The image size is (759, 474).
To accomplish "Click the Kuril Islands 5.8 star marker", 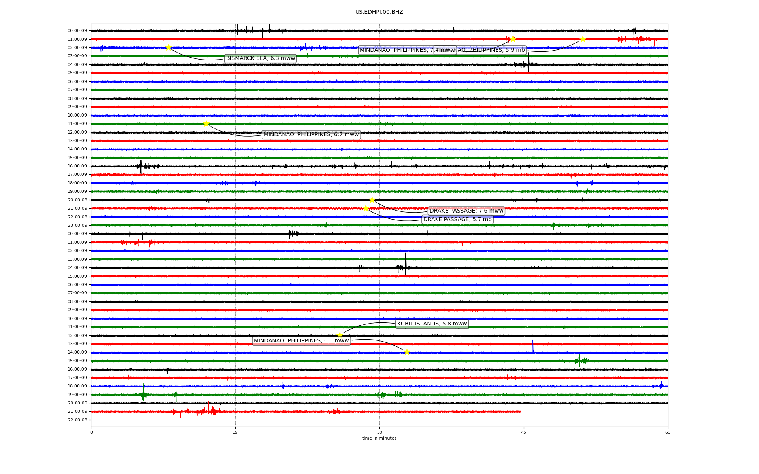I will [340, 335].
